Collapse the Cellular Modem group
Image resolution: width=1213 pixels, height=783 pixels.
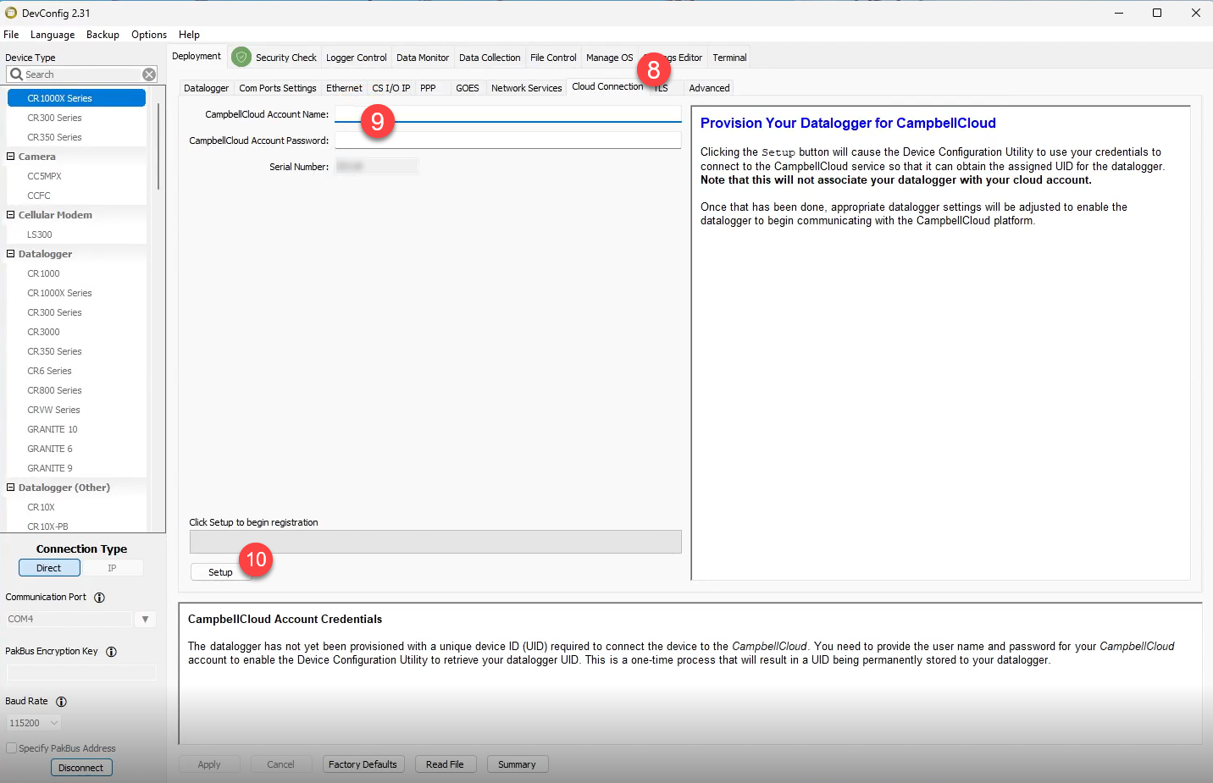[10, 215]
